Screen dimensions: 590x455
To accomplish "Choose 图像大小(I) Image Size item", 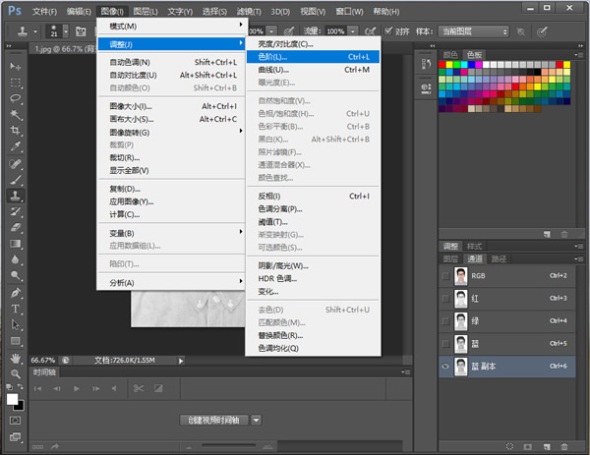I will click(171, 106).
